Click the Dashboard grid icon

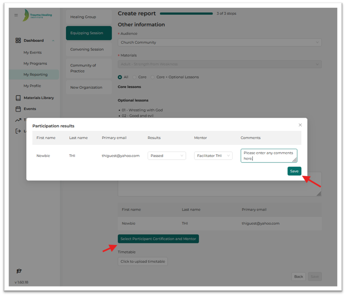pyautogui.click(x=18, y=40)
